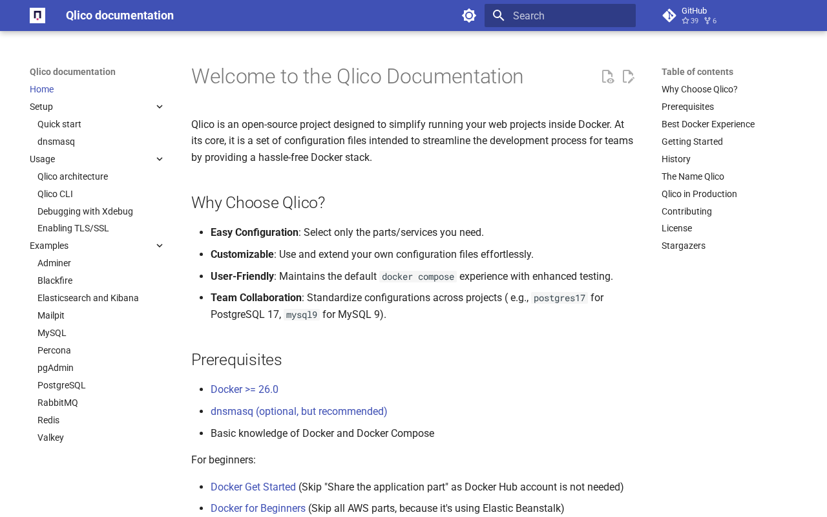Jump to Getting Started section
The height and width of the screenshot is (517, 827).
coord(692,142)
